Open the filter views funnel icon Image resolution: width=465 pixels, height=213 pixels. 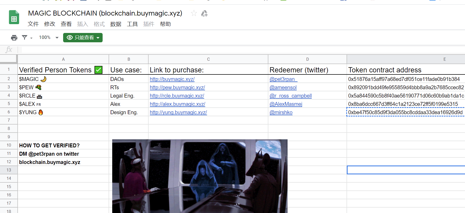(25, 38)
